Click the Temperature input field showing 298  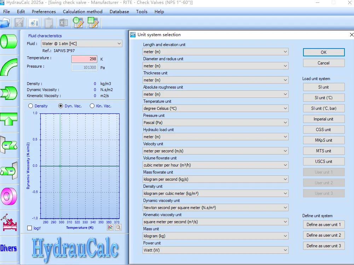coord(85,59)
